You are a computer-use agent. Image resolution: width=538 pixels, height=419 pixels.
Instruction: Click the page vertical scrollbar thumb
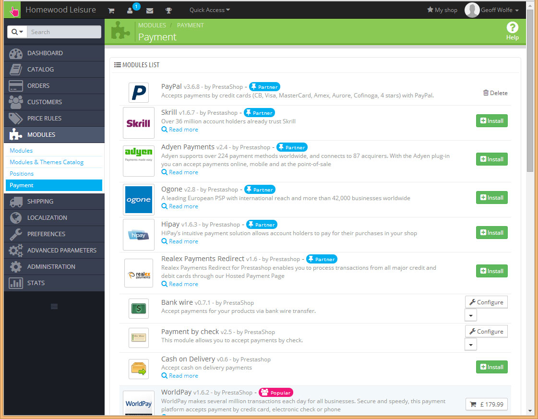tap(530, 91)
